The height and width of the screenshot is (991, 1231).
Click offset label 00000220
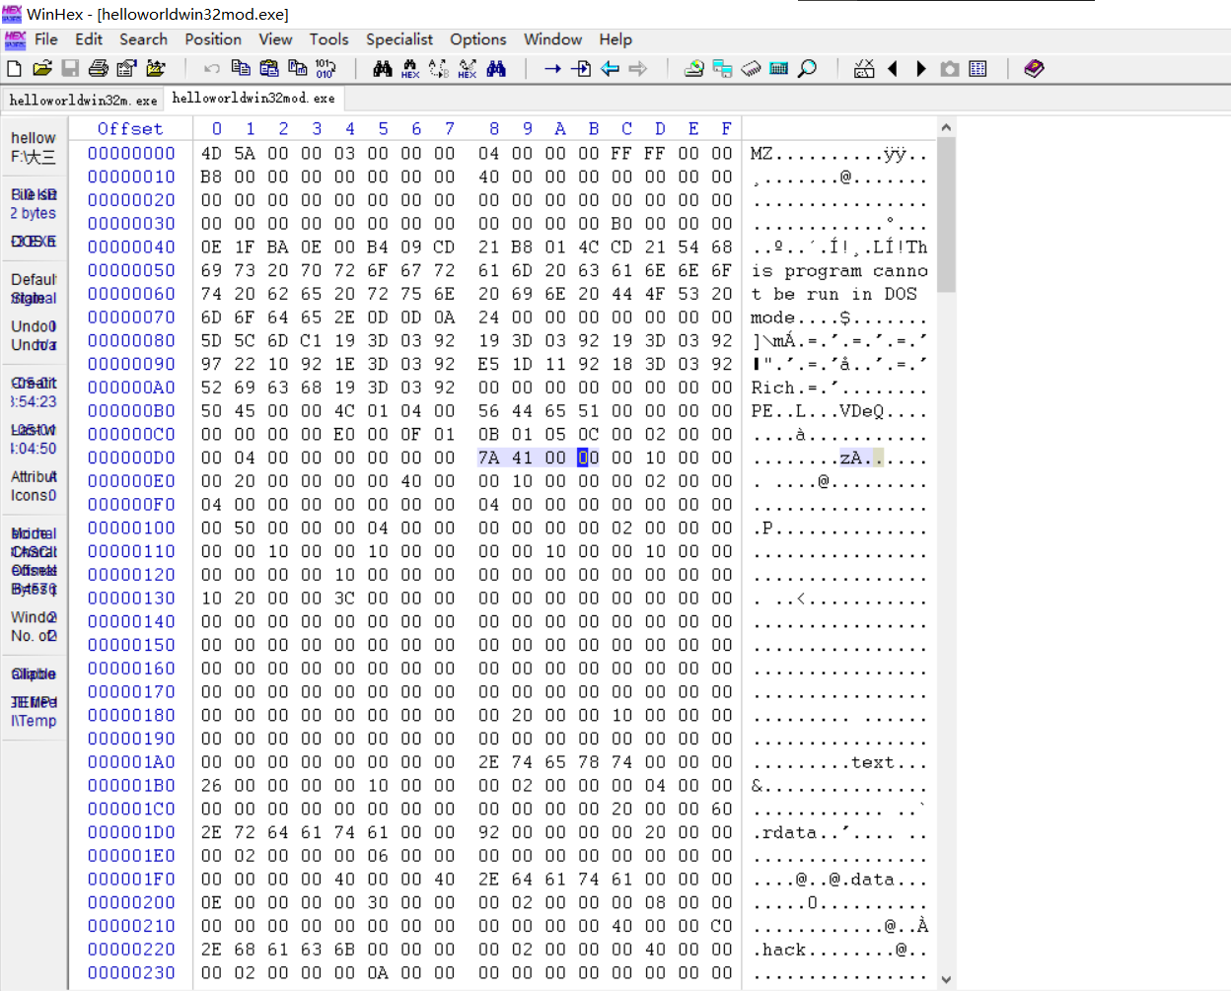(x=131, y=950)
